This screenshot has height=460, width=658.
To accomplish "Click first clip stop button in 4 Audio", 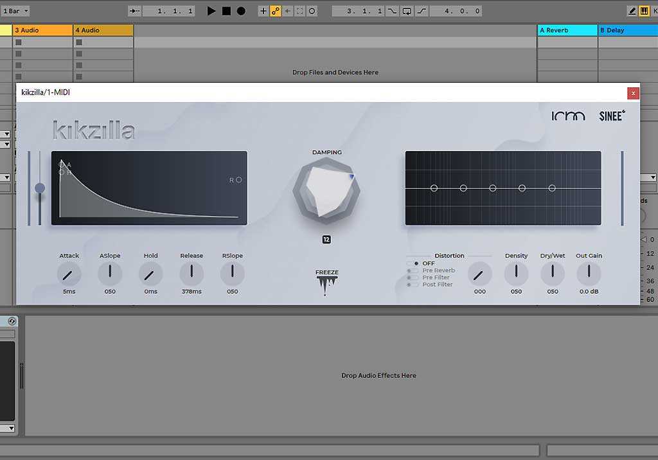I will [79, 42].
